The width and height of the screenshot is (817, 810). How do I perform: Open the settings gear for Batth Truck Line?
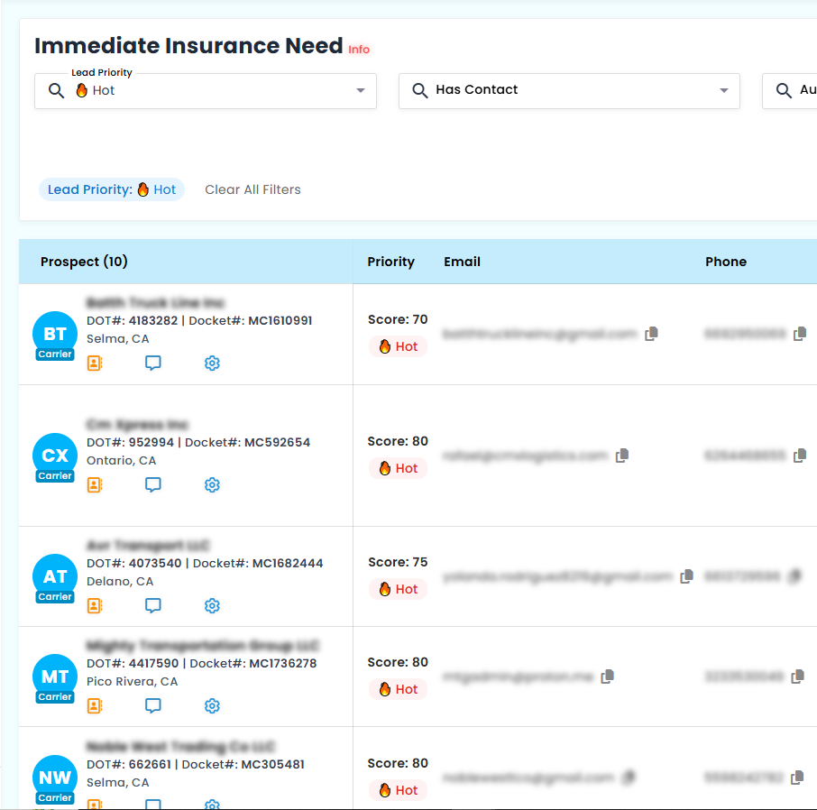tap(212, 363)
